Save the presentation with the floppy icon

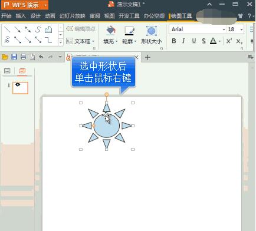[14, 57]
